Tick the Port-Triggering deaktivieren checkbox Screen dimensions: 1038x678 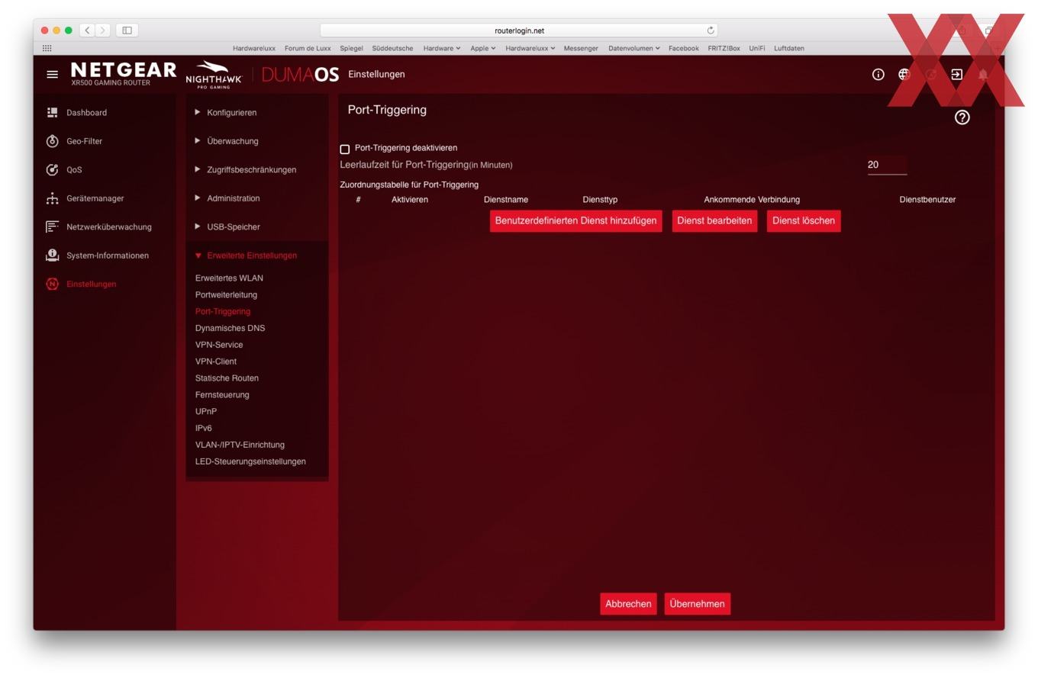[344, 149]
